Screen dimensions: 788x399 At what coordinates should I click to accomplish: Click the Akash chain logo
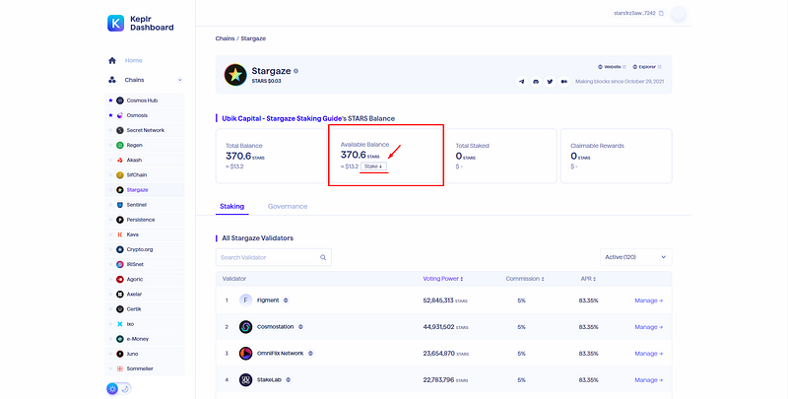pyautogui.click(x=119, y=161)
